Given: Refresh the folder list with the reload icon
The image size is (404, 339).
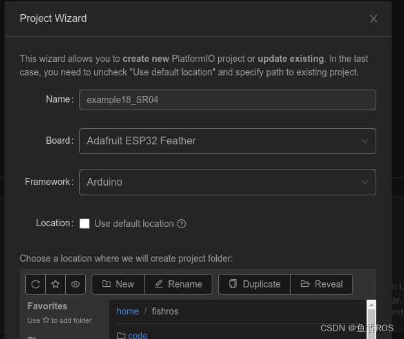Looking at the screenshot, I should point(35,284).
